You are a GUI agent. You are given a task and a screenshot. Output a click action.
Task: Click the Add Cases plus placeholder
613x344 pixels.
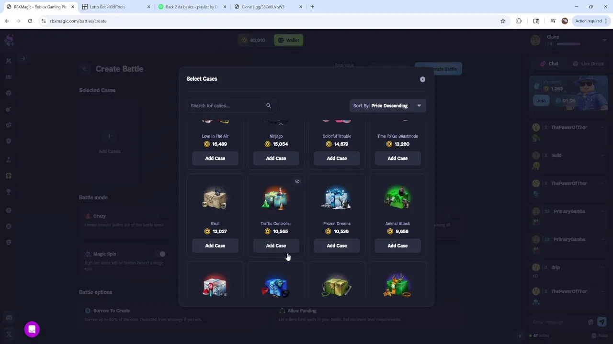point(109,142)
